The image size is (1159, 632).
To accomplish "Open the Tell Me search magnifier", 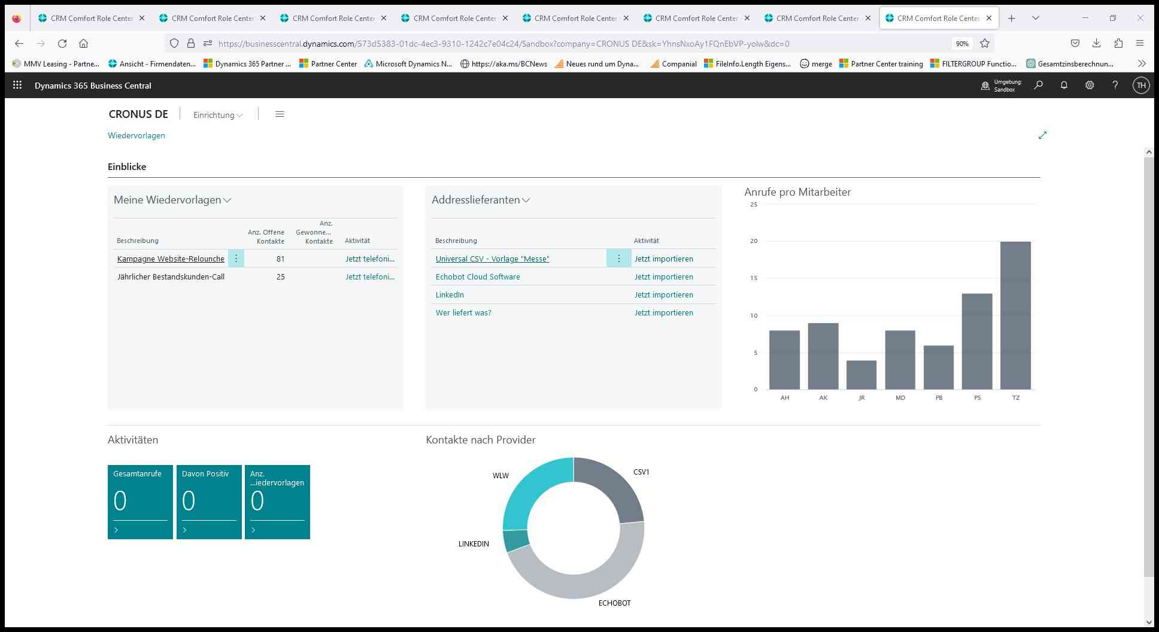I will [1038, 85].
